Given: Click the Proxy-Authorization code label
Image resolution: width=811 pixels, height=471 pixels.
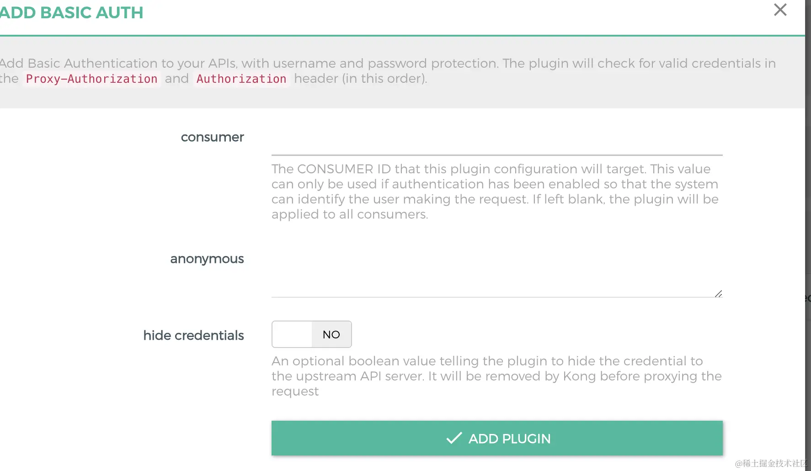Looking at the screenshot, I should tap(91, 79).
